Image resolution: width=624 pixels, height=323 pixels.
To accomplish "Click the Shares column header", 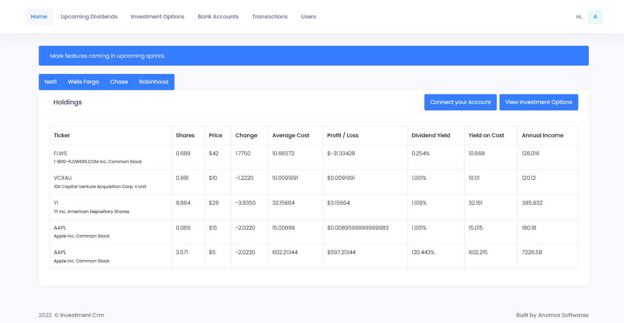I will point(185,135).
